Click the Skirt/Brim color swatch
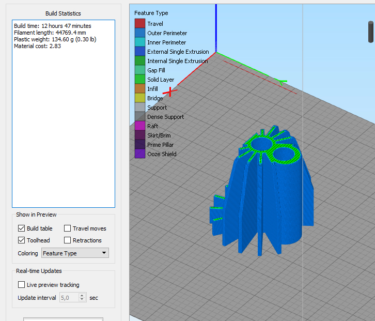The width and height of the screenshot is (375, 321). 140,135
